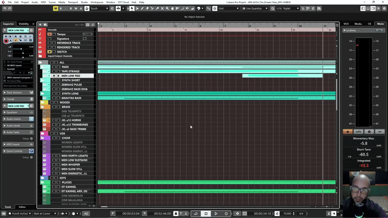Image resolution: width=388 pixels, height=218 pixels.
Task: Click the LUFS button in the meter
Action: [358, 132]
